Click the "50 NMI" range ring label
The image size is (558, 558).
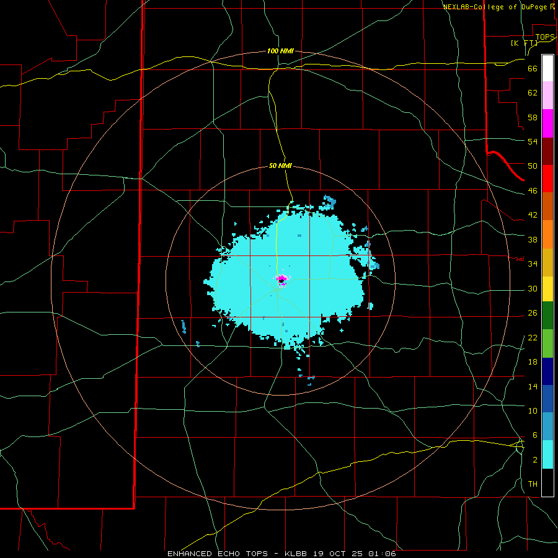click(x=280, y=166)
